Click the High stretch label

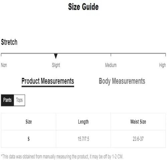click(x=162, y=65)
